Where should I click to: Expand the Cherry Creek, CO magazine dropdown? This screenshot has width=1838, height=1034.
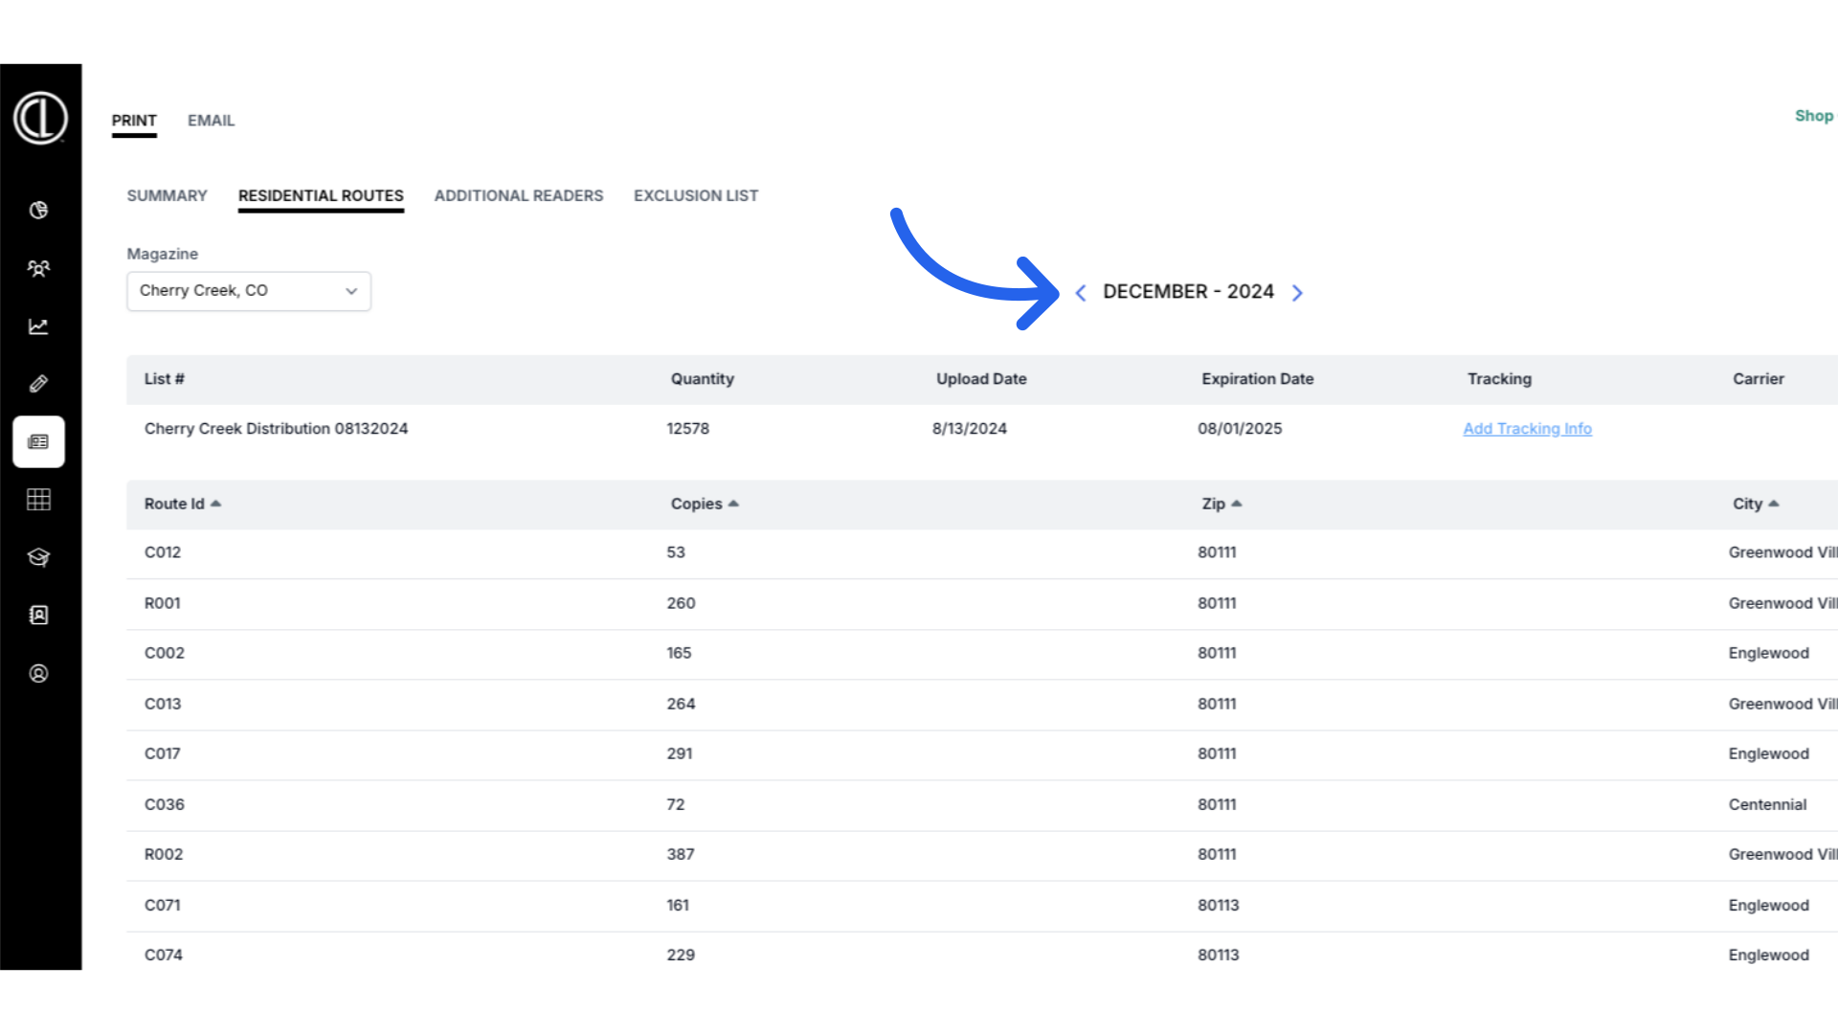pyautogui.click(x=249, y=291)
